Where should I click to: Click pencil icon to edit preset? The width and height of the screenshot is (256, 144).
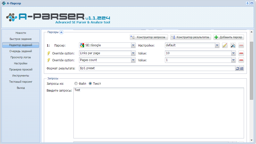[x=225, y=45]
